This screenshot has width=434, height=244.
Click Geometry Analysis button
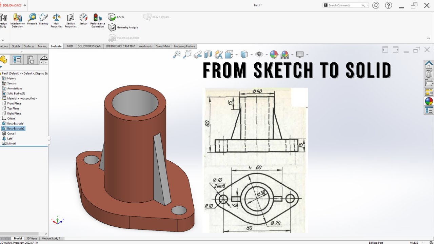(x=123, y=27)
